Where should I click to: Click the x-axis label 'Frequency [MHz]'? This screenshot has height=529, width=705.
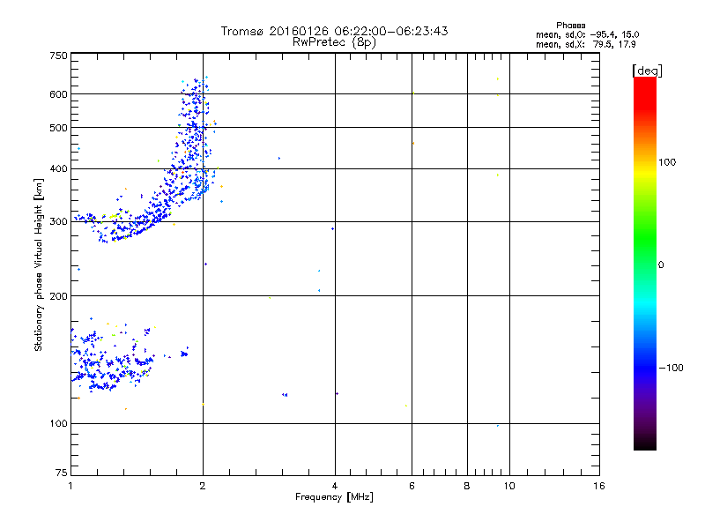(334, 497)
